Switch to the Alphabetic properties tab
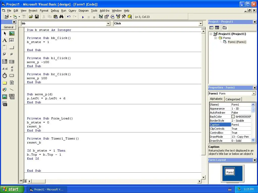Screen dimensions: 258x193 point(216,99)
